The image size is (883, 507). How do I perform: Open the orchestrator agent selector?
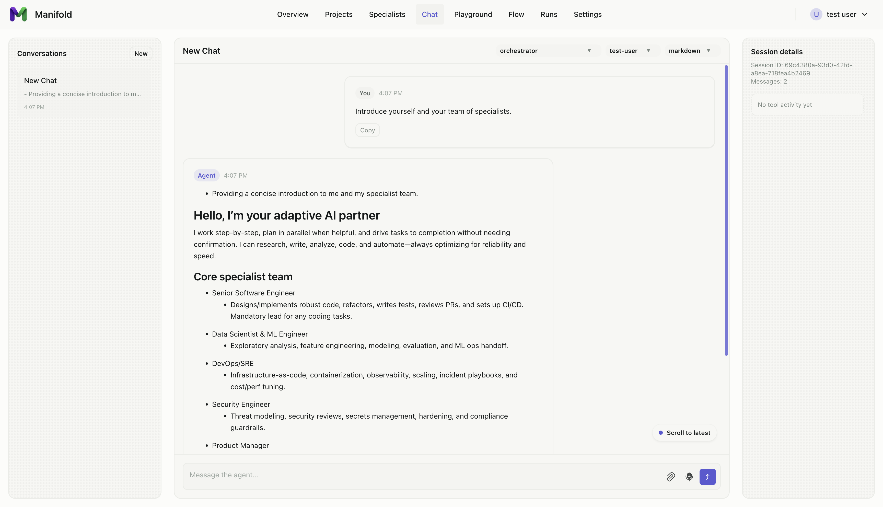tap(546, 51)
